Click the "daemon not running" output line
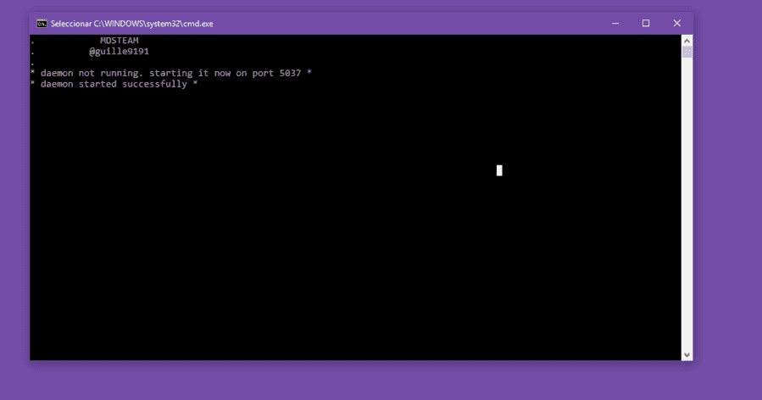762x400 pixels. pos(171,73)
